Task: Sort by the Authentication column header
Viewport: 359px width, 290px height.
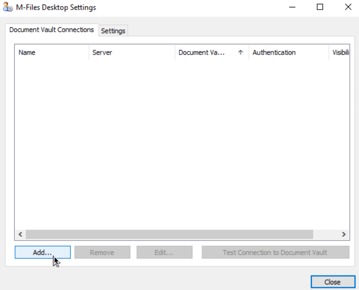Action: (x=289, y=52)
